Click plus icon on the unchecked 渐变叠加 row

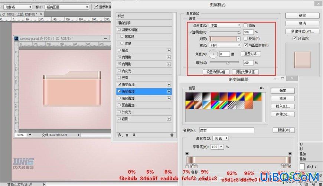tap(169, 98)
